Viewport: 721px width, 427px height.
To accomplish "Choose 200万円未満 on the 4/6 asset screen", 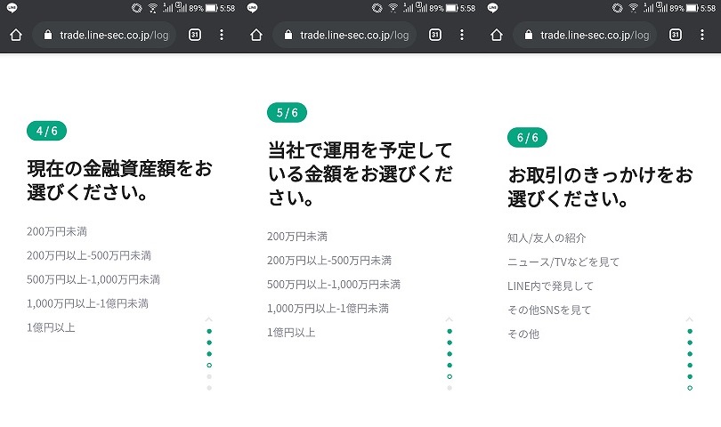I will [x=57, y=231].
